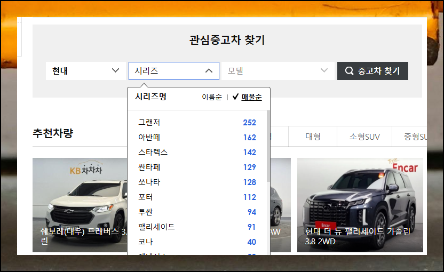Click the 스타렉스 listing count 142
This screenshot has width=444, height=272.
tap(250, 153)
